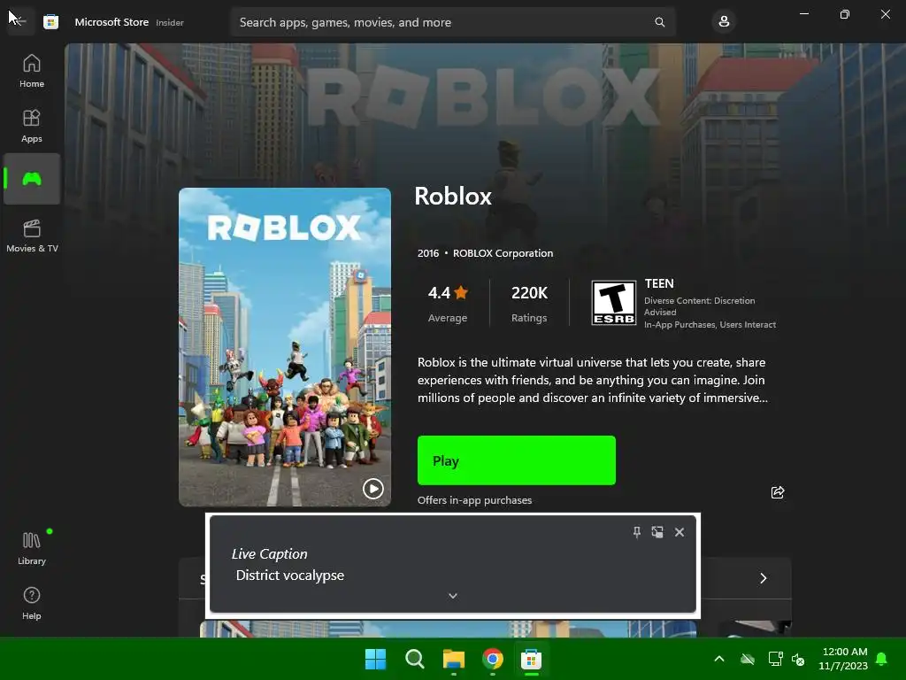Open Movies & TV in sidebar

[x=32, y=236]
